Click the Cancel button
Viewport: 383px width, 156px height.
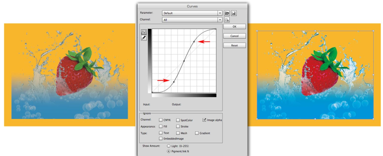point(234,36)
